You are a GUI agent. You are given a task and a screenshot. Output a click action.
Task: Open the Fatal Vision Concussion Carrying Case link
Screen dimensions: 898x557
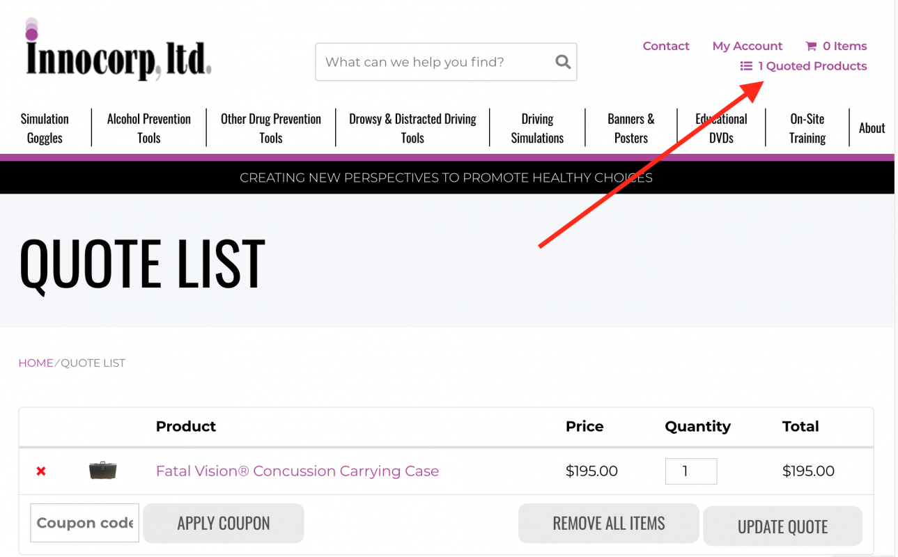click(x=297, y=471)
